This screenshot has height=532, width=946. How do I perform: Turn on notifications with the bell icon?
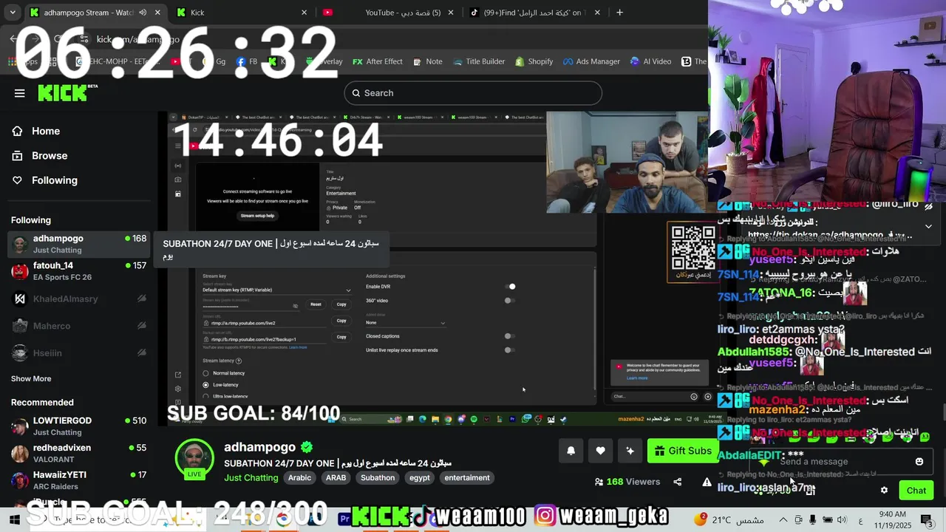[571, 451]
